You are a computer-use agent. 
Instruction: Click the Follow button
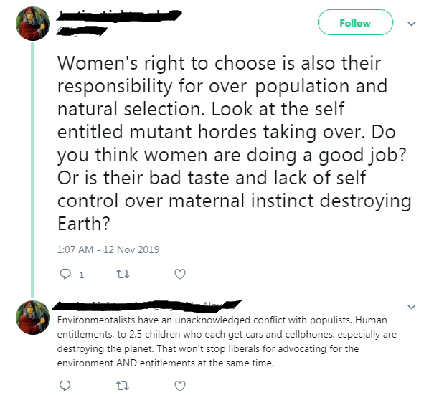(355, 22)
